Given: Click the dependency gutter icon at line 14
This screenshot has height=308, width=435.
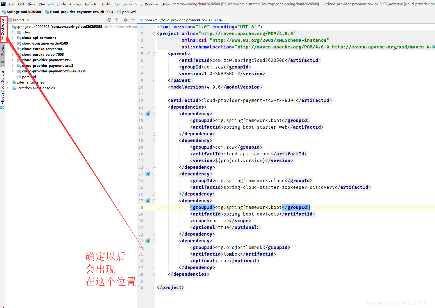Looking at the screenshot, I should pos(148,114).
